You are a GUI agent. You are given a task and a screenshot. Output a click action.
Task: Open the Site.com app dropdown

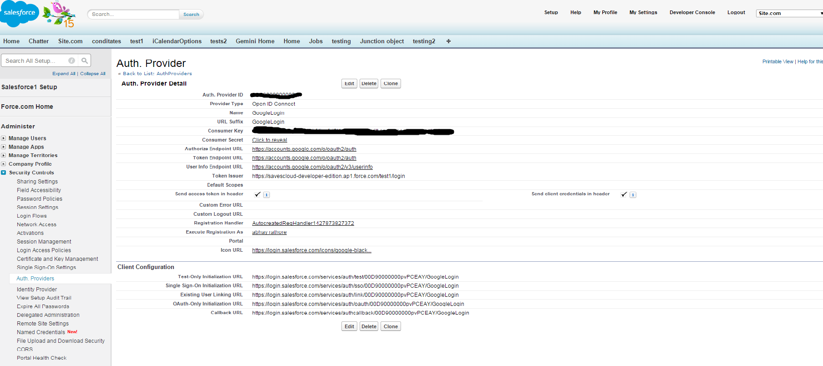789,13
